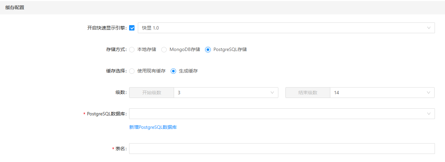445x162 pixels.
Task: Click the 级数 field label
Action: pyautogui.click(x=121, y=93)
